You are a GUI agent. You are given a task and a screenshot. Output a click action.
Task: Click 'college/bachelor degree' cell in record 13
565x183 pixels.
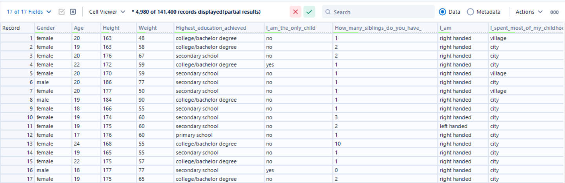[x=219, y=144]
